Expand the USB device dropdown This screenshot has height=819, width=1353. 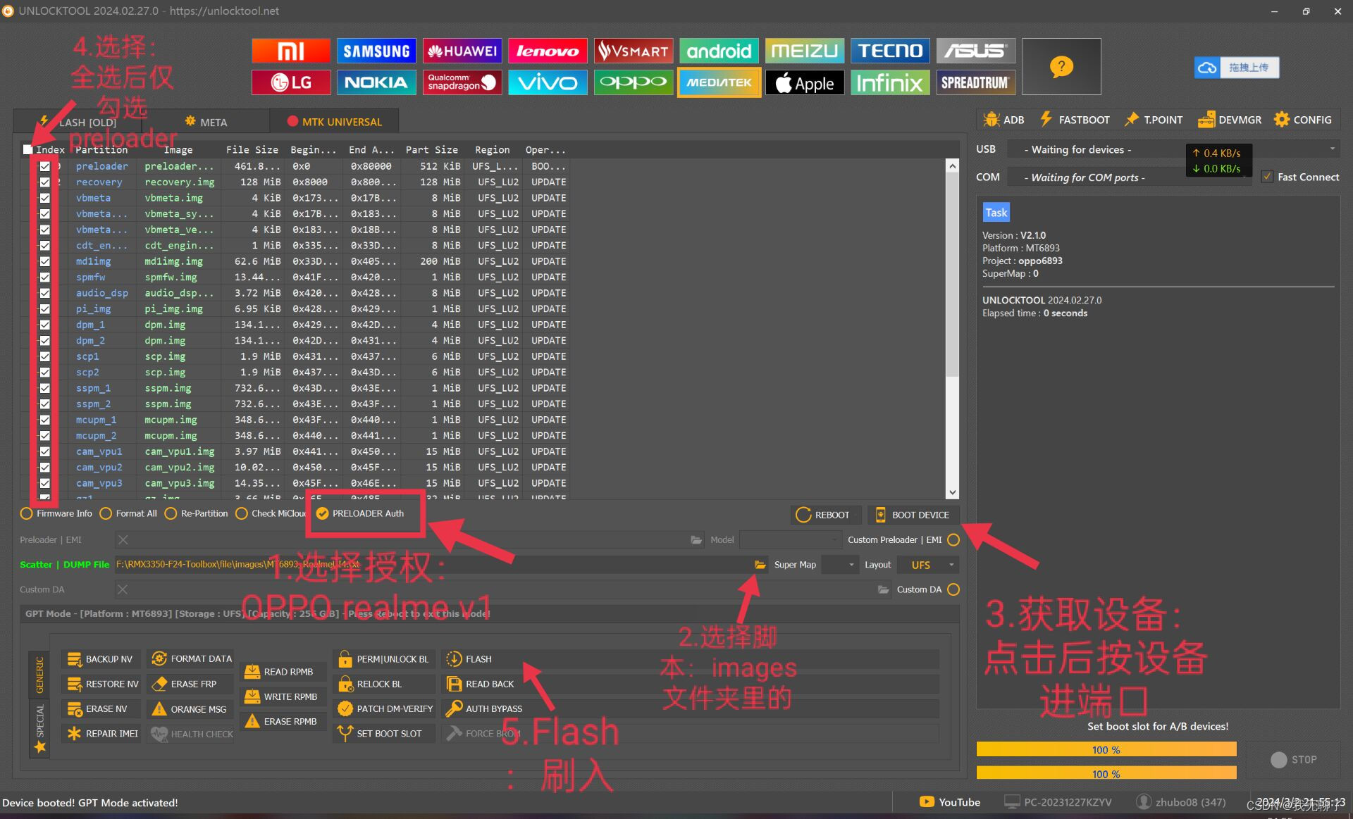pyautogui.click(x=1332, y=149)
